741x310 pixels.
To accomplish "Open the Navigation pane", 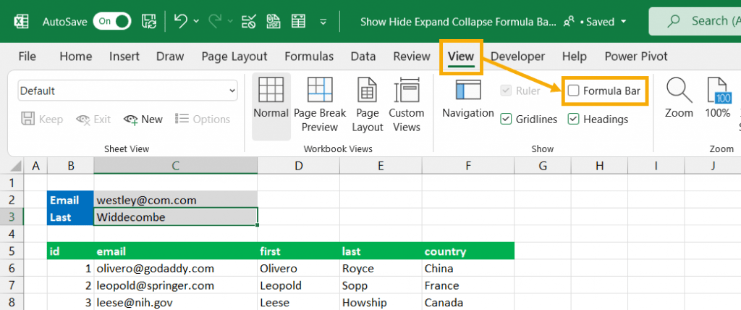I will (467, 100).
